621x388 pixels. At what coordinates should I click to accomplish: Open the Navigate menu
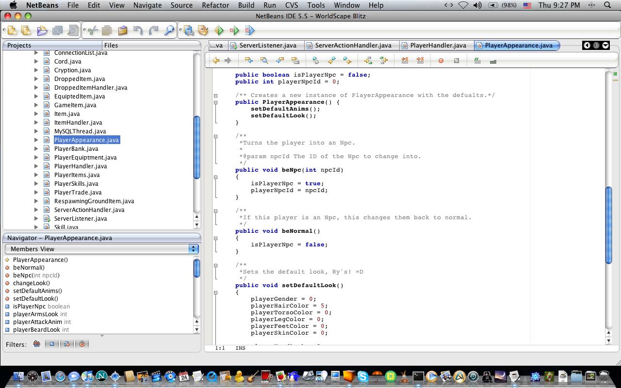coord(147,5)
